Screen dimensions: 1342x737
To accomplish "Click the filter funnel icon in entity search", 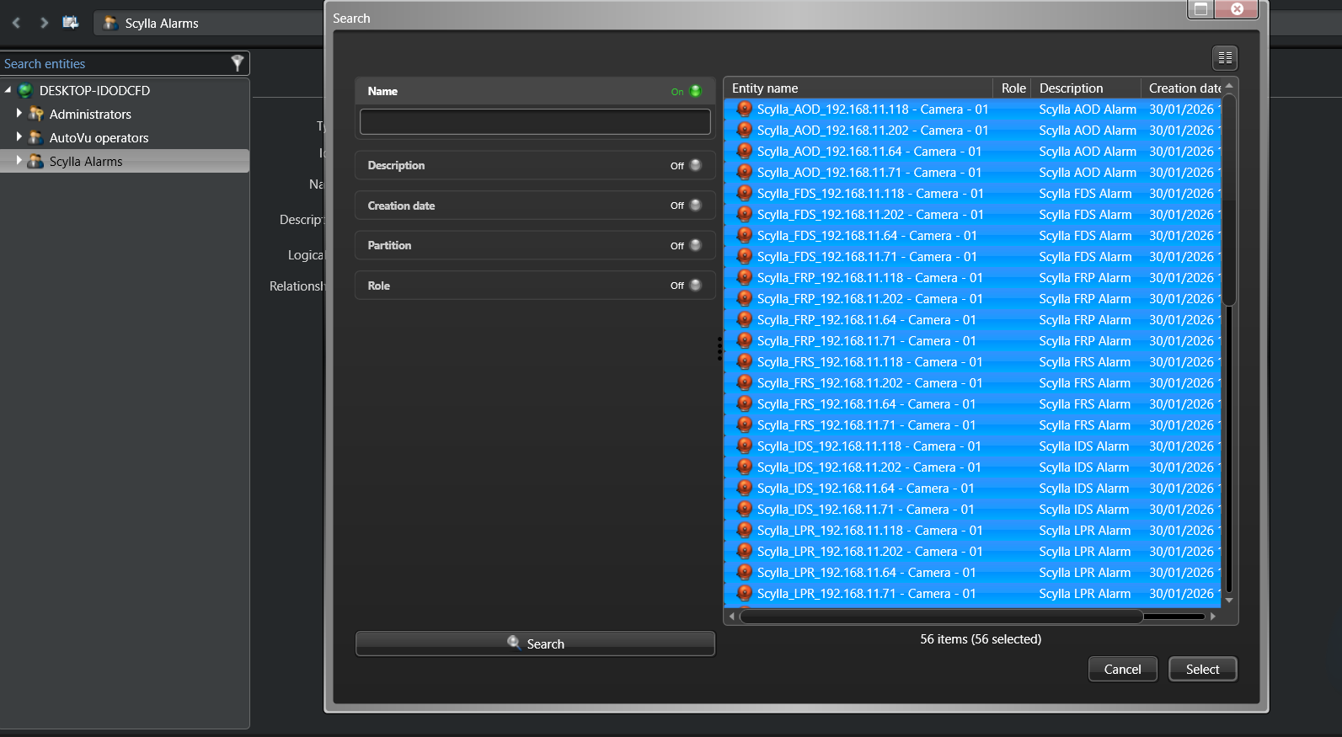I will [x=237, y=63].
